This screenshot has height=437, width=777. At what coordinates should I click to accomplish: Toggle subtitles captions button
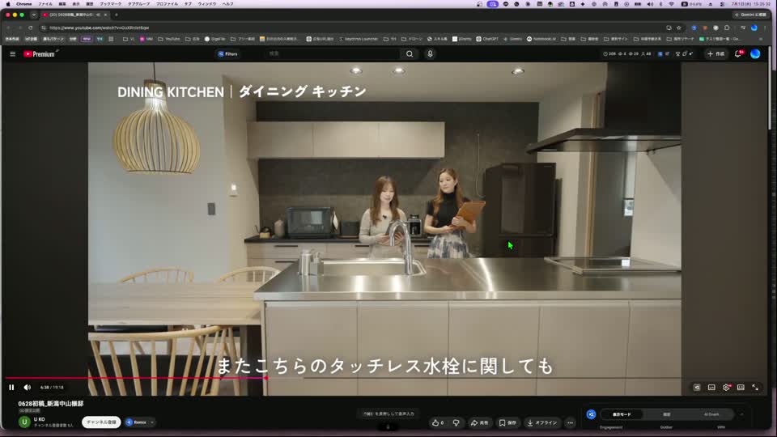point(711,388)
